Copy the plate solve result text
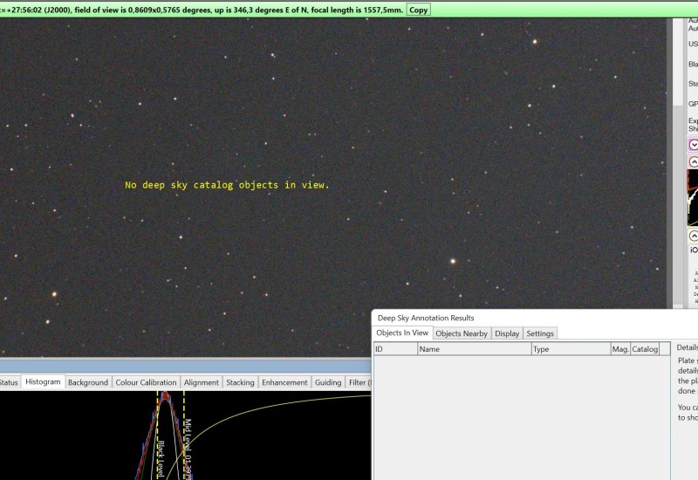698x480 pixels. (418, 10)
